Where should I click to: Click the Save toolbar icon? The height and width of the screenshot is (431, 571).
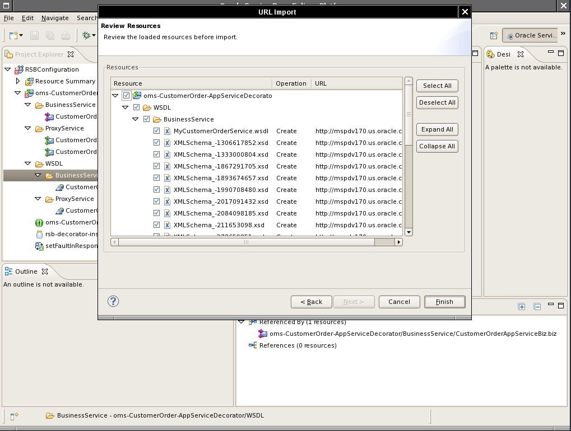coord(34,35)
